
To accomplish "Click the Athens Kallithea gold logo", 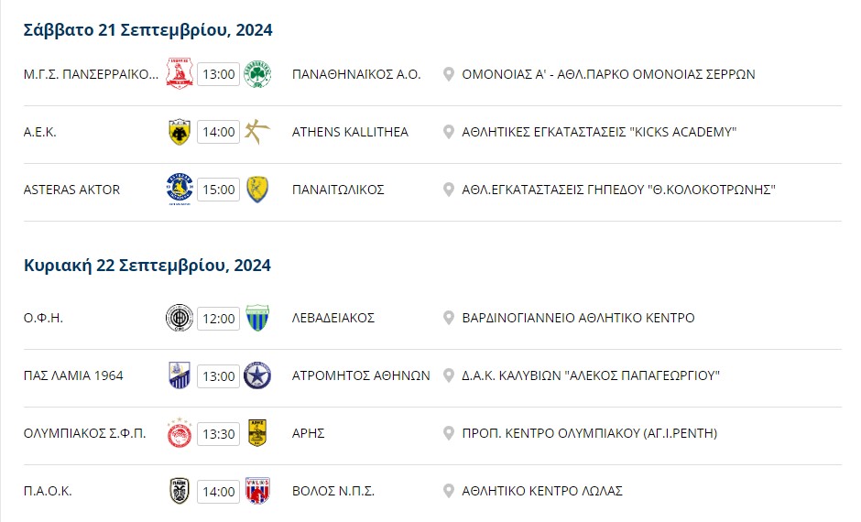I will tap(257, 132).
